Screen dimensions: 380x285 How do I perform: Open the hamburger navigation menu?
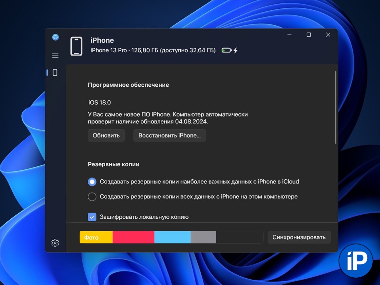tap(55, 56)
